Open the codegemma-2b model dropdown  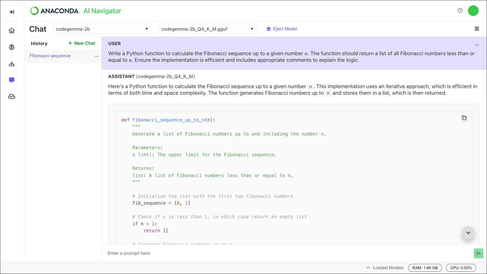pyautogui.click(x=102, y=29)
